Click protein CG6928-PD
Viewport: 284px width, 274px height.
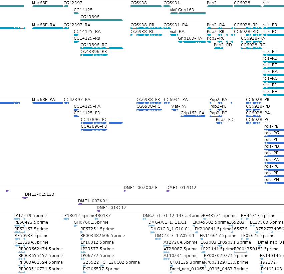click(x=258, y=106)
